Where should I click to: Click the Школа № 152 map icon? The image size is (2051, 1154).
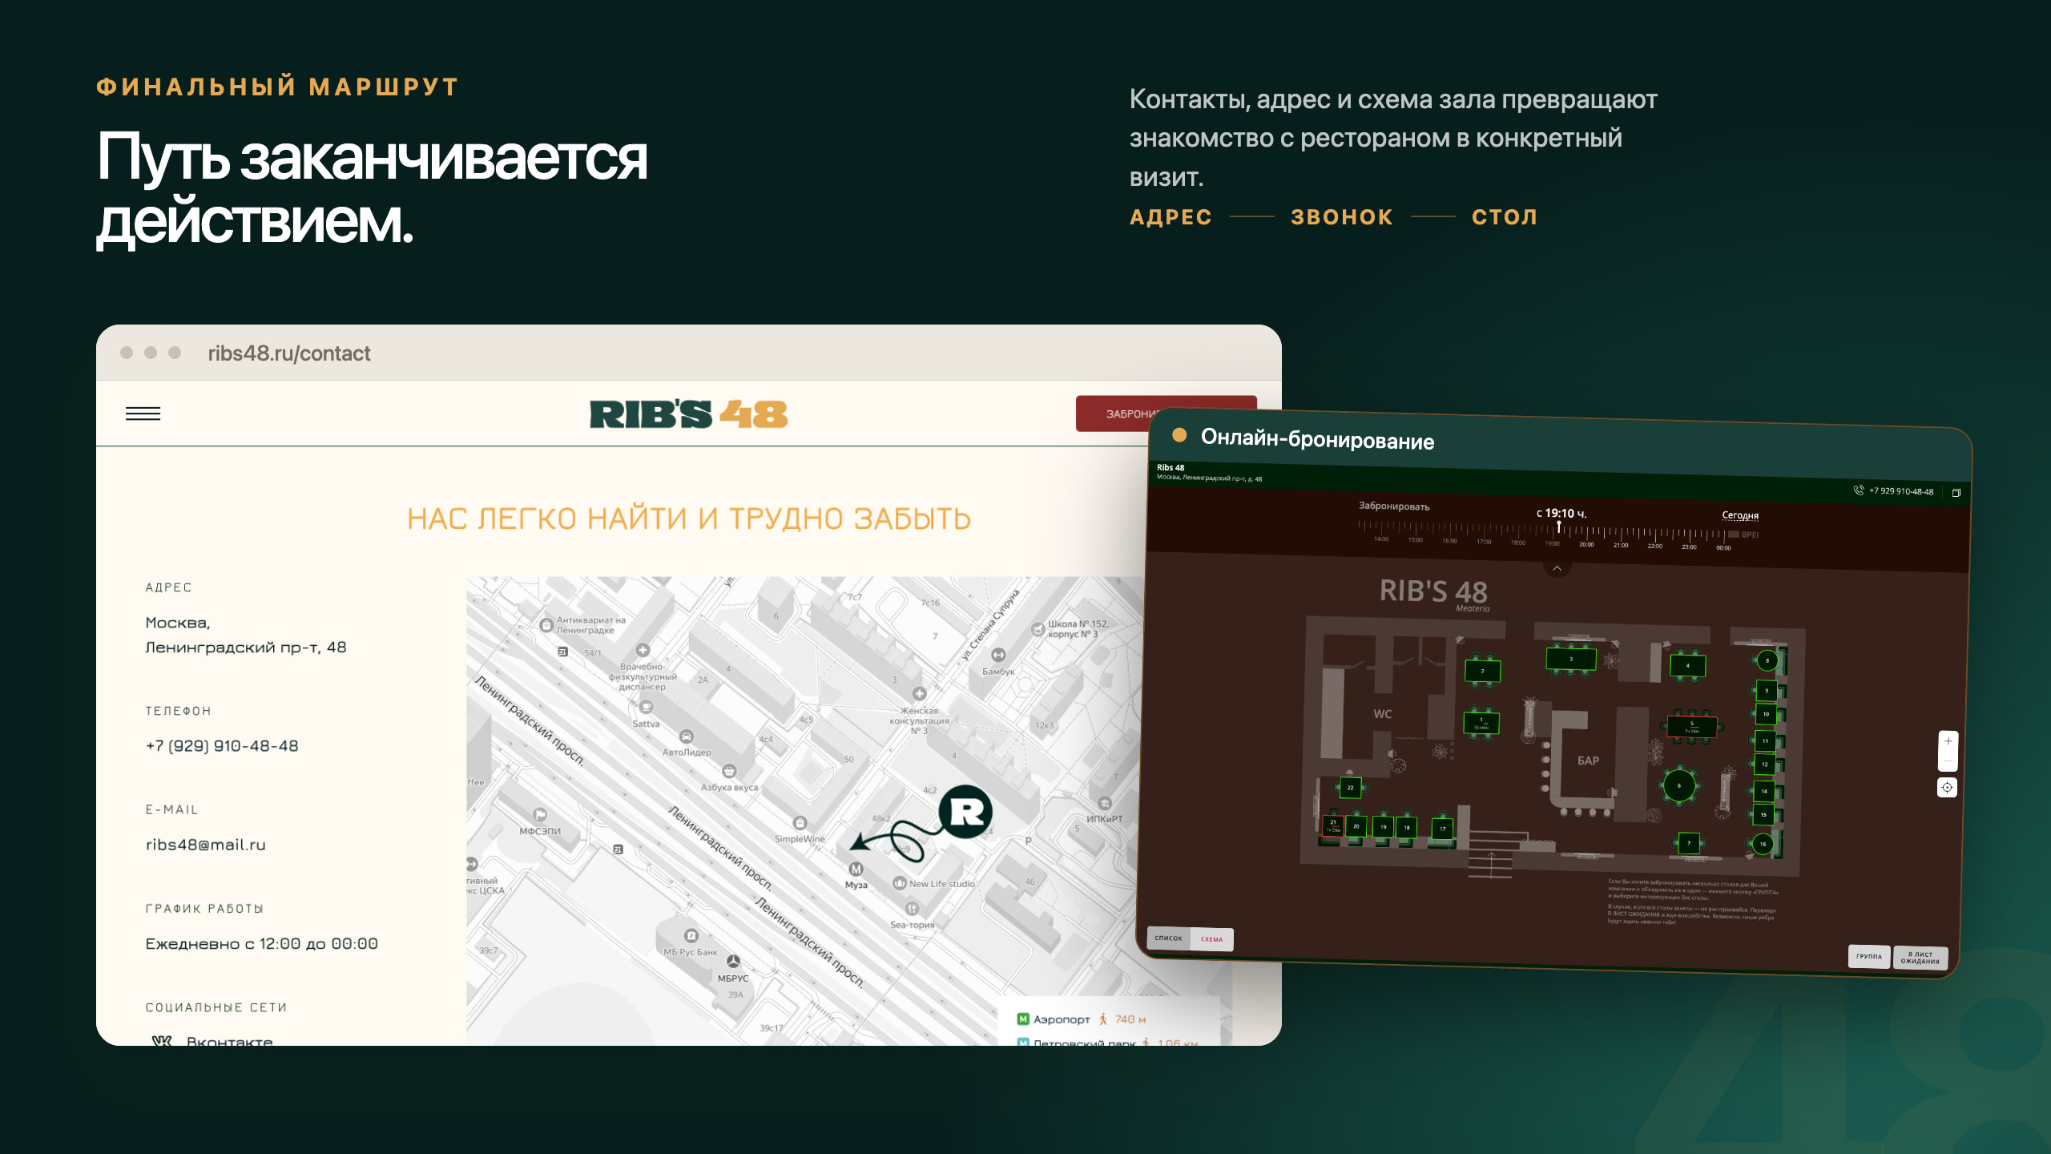coord(1038,628)
